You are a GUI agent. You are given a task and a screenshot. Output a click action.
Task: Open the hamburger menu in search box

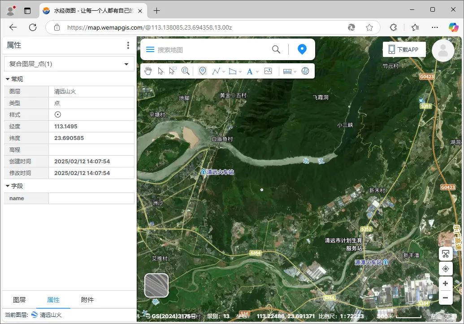[x=150, y=49]
